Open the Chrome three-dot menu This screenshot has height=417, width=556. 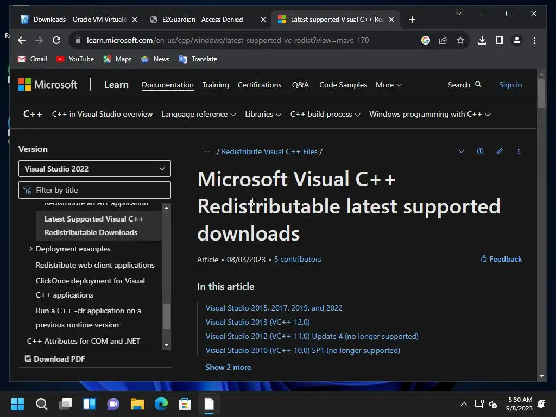[x=534, y=40]
